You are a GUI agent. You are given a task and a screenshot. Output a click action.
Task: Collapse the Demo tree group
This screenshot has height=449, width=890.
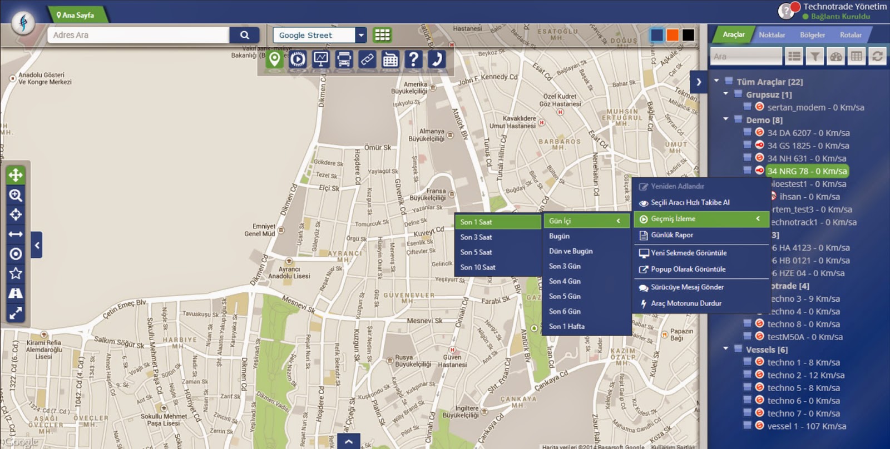point(726,119)
